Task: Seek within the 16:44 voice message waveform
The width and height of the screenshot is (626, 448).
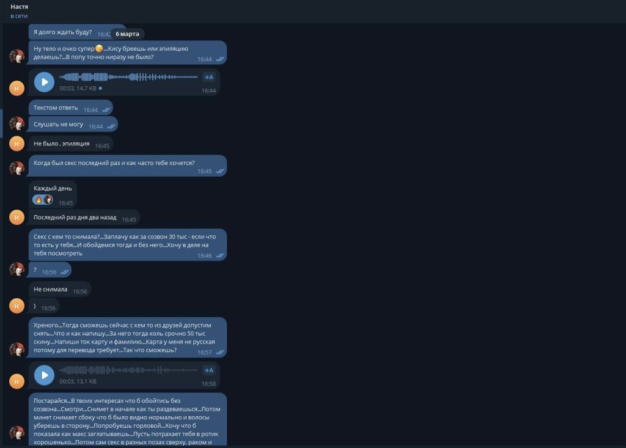Action: (128, 76)
